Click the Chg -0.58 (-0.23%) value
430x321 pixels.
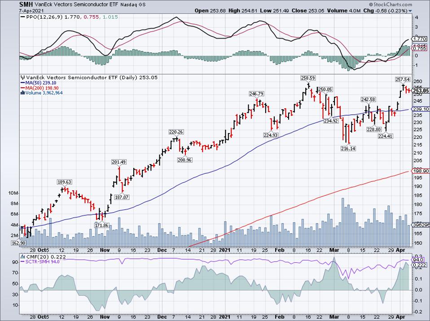tap(385, 11)
